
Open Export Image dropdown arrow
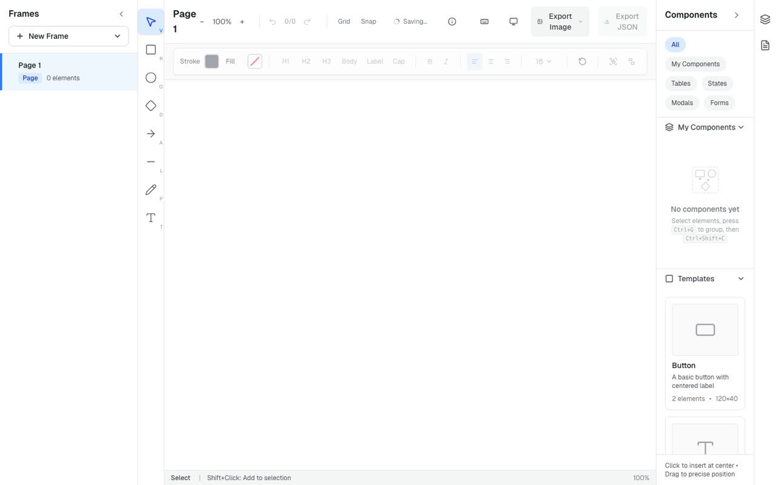point(580,22)
